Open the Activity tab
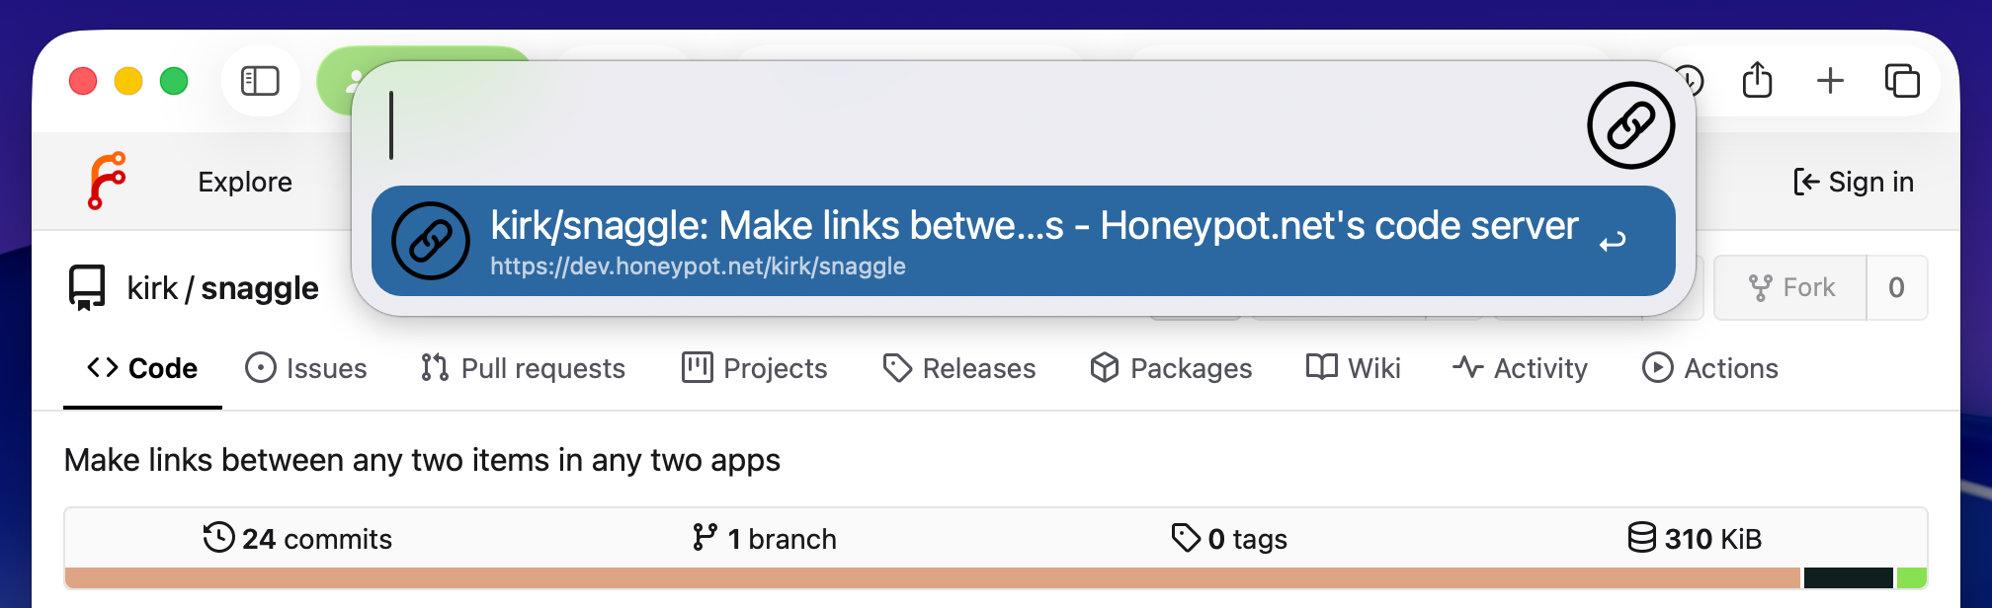Screen dimensions: 1992x608 (x=1520, y=368)
